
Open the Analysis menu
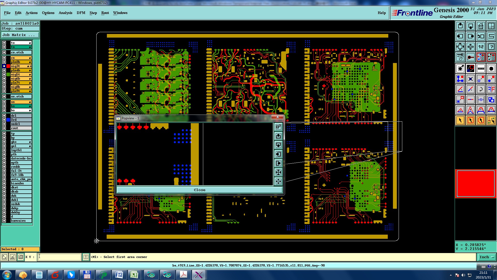coord(65,13)
